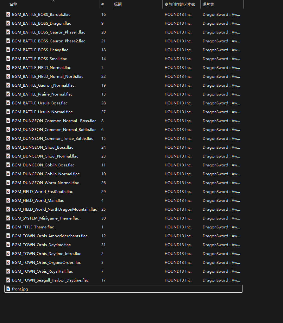
Task: Click the icon of BGM_DUNGEON_Goblin_Boss.flac
Action: 8,165
